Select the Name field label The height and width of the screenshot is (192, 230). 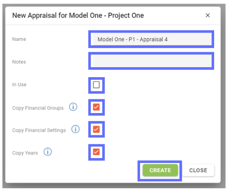(x=19, y=39)
